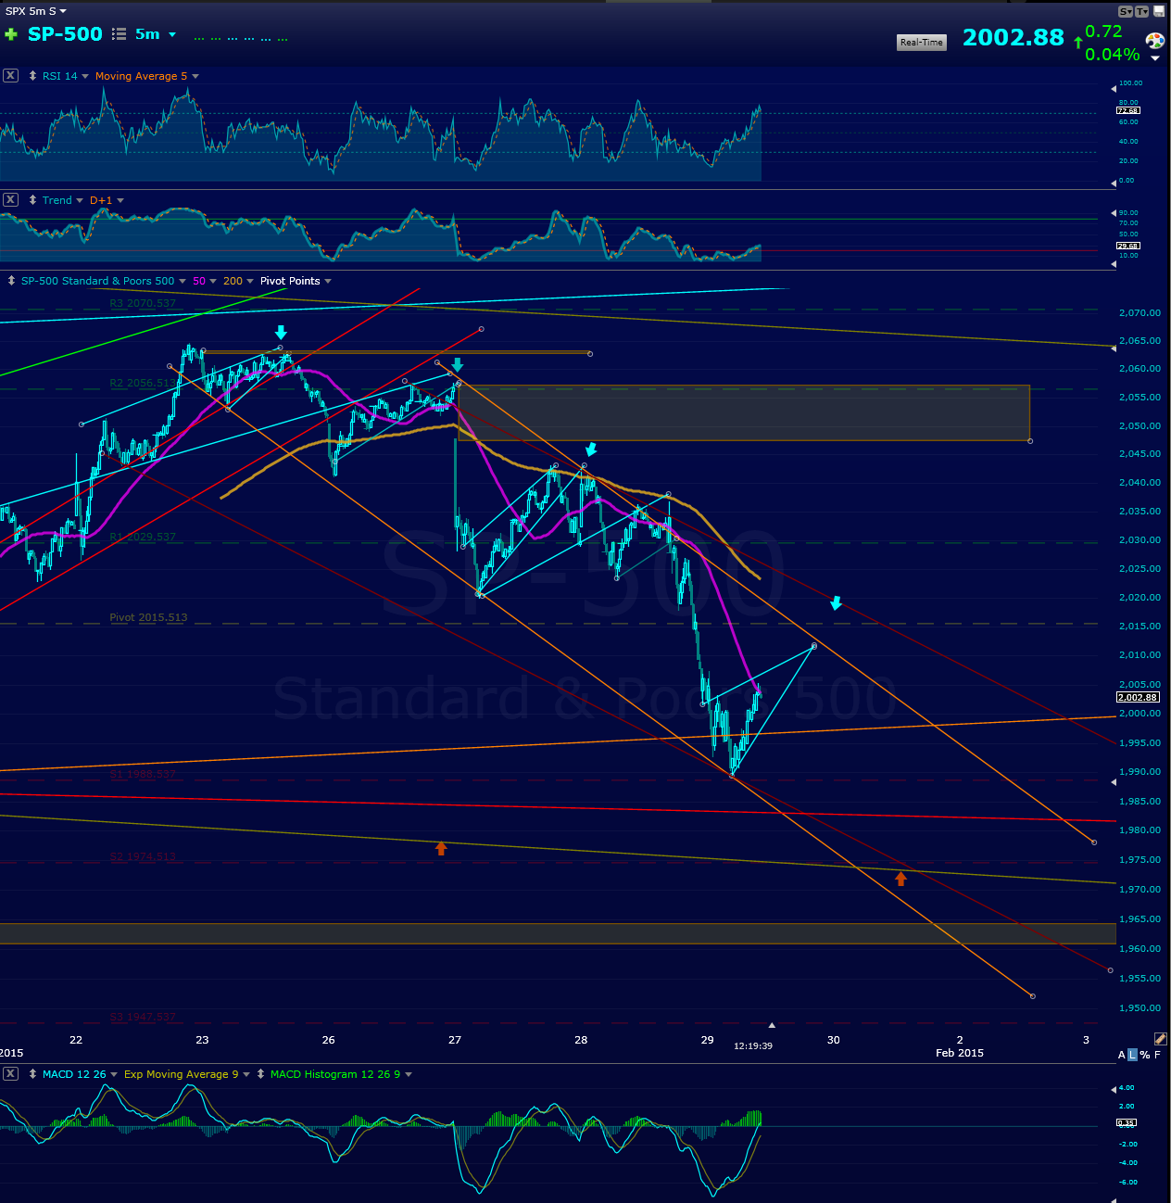This screenshot has width=1171, height=1203.
Task: Click the SP-500 symbol title
Action: point(65,34)
